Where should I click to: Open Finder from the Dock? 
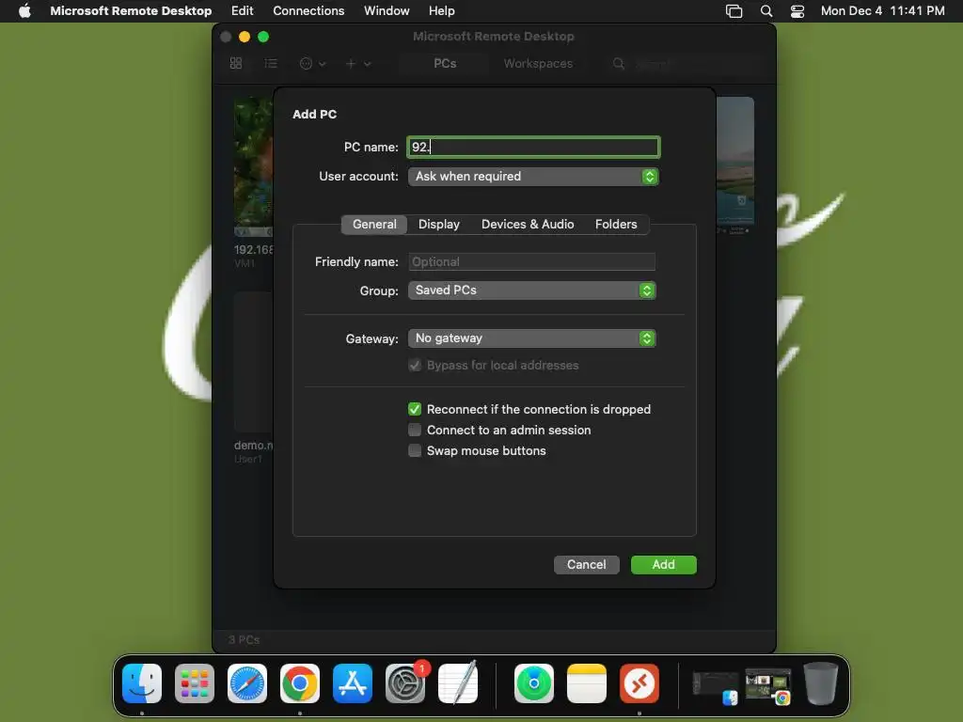(142, 683)
